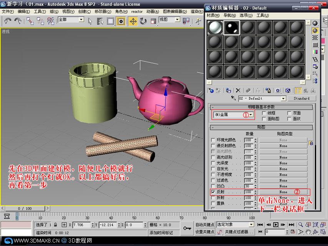Click Sample Type sphere icon

point(315,23)
